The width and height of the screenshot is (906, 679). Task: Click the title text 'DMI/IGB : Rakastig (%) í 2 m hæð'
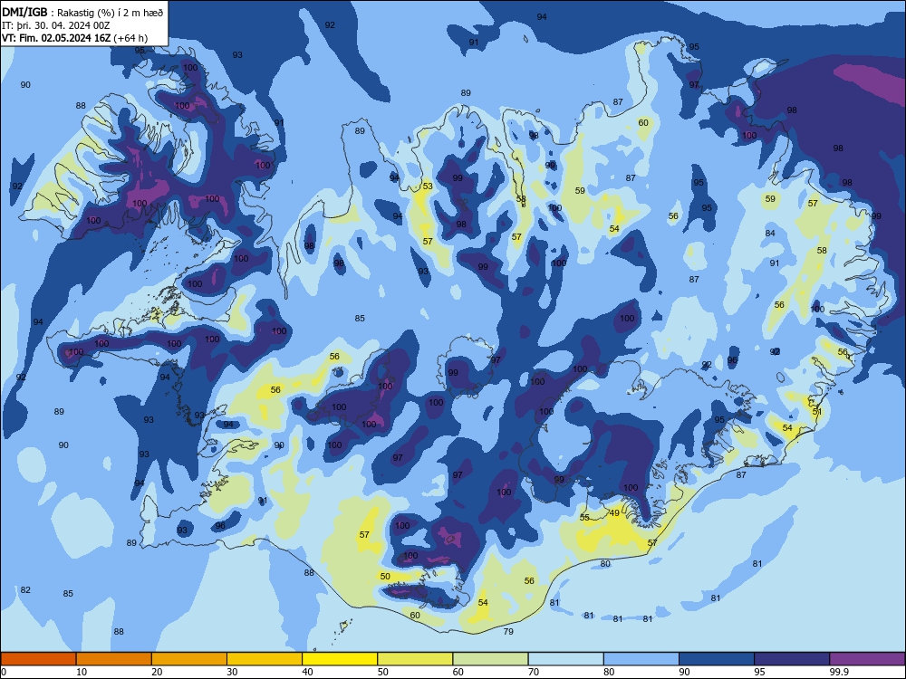tap(82, 12)
